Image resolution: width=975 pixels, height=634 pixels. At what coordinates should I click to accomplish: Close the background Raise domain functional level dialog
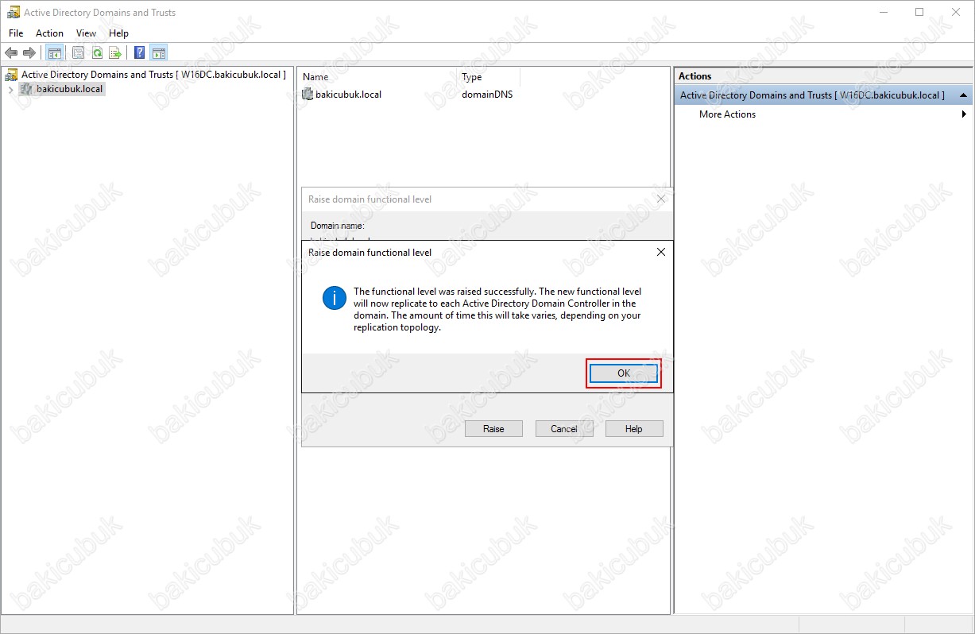[x=661, y=199]
